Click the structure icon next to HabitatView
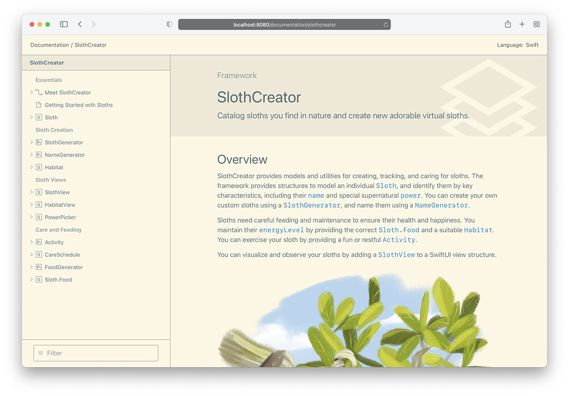569x396 pixels. coord(39,204)
